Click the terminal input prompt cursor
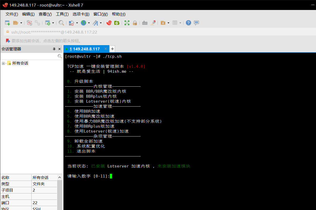 (111, 176)
